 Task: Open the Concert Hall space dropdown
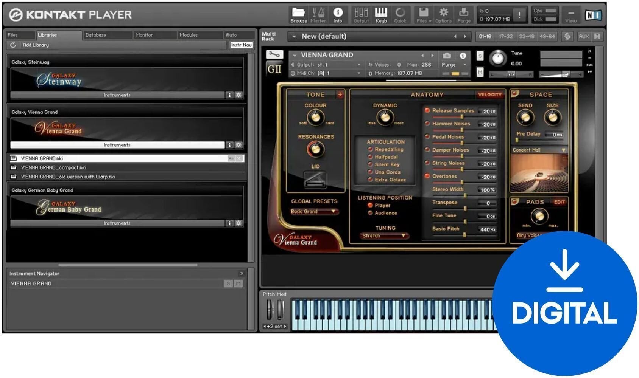538,150
